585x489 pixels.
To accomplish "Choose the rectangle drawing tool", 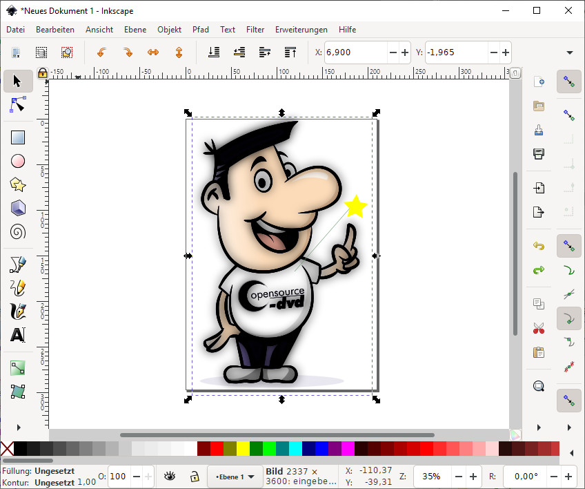I will point(18,137).
